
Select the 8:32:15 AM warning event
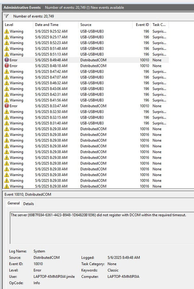coord(86,117)
